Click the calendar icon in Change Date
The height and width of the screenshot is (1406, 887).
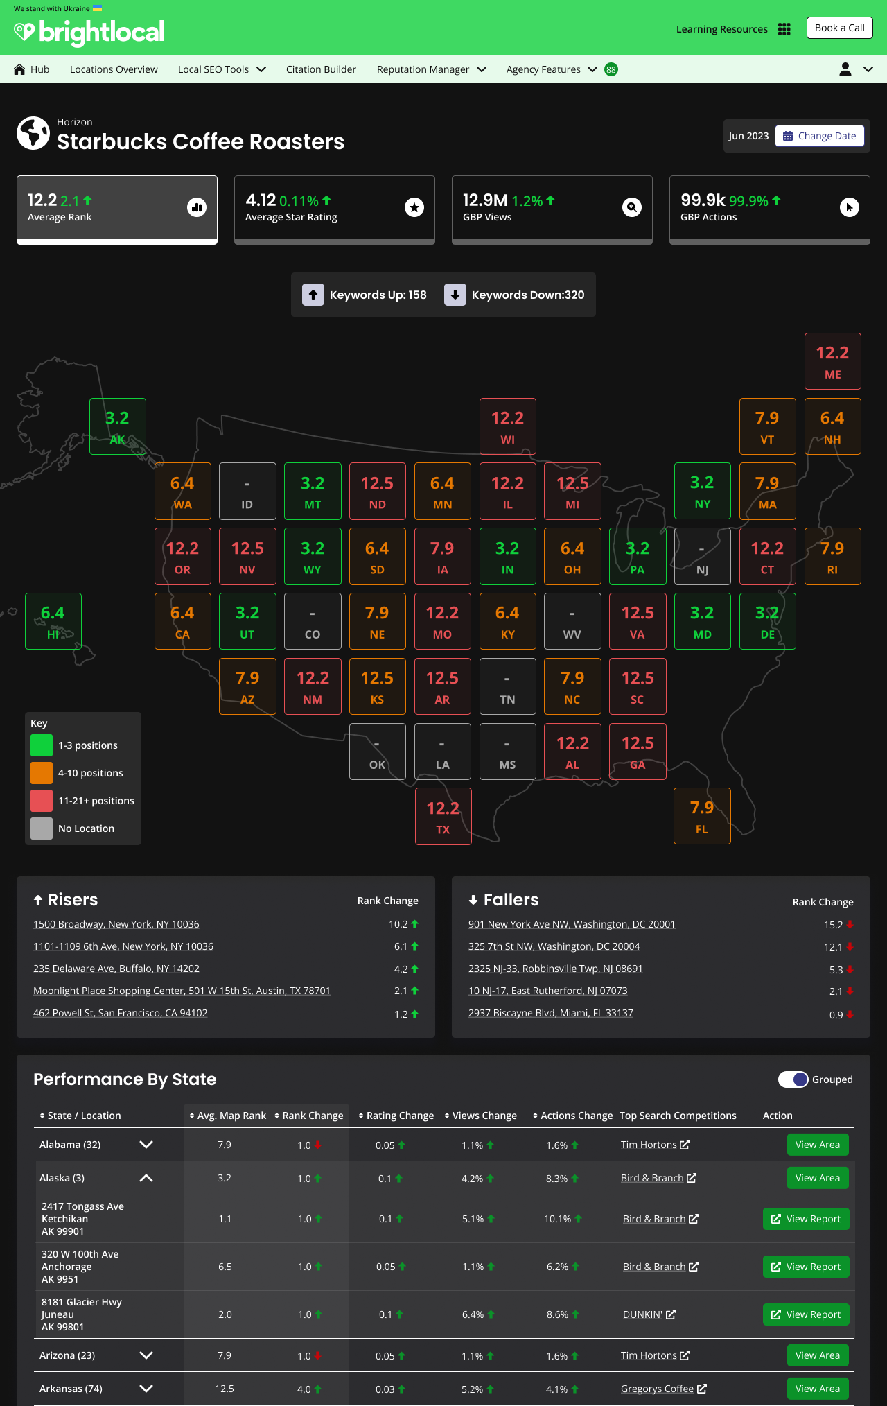(788, 137)
